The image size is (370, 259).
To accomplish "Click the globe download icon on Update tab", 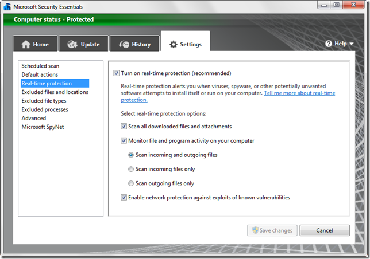I will tap(72, 44).
